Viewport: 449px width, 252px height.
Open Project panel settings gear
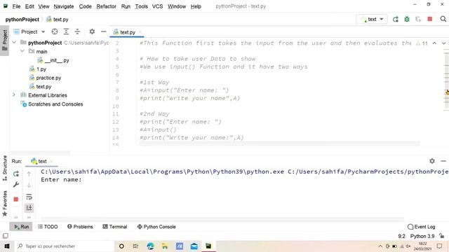coord(92,31)
